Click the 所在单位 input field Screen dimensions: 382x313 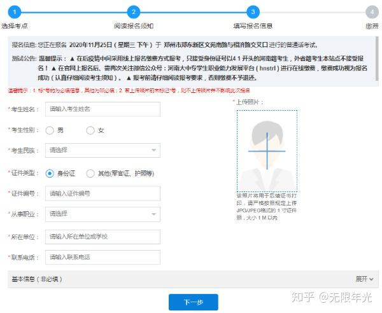pyautogui.click(x=103, y=237)
